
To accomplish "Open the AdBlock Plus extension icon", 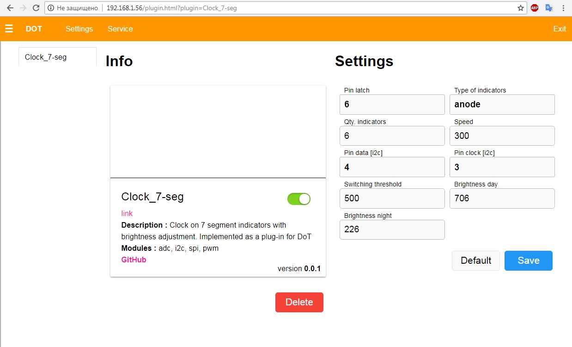I will pyautogui.click(x=535, y=8).
